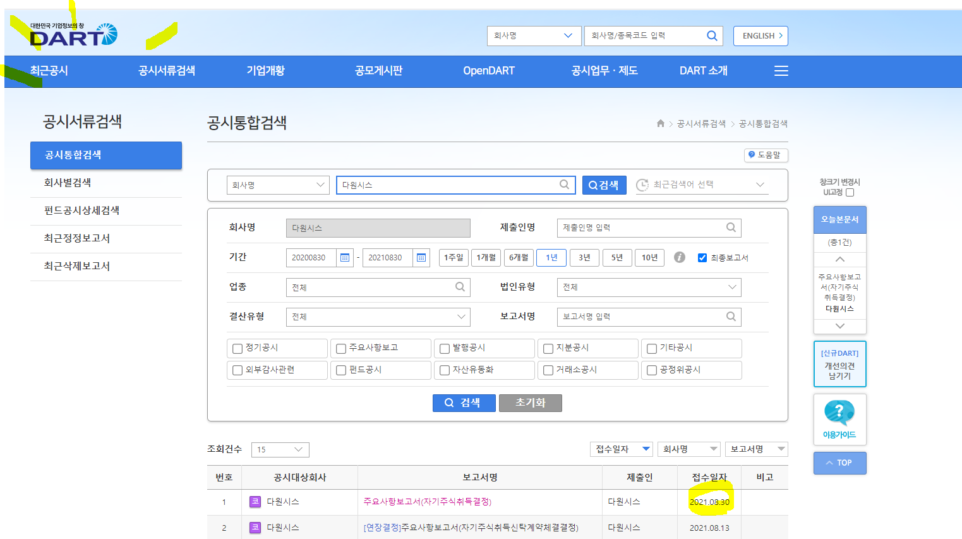The height and width of the screenshot is (539, 962).
Task: Open the 공모게시판 menu
Action: (378, 71)
